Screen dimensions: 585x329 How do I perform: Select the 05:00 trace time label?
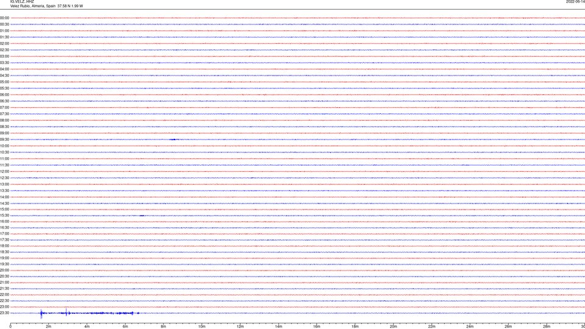[x=4, y=82]
